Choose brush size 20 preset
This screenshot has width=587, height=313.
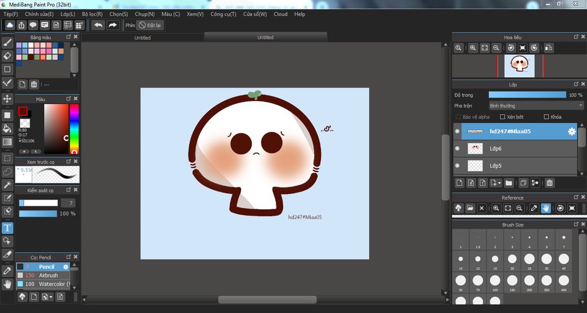tap(512, 261)
